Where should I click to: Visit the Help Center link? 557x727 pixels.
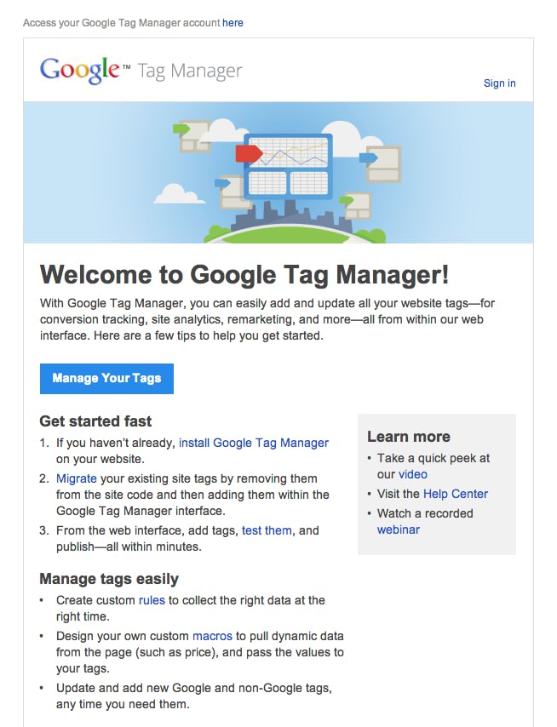click(456, 494)
